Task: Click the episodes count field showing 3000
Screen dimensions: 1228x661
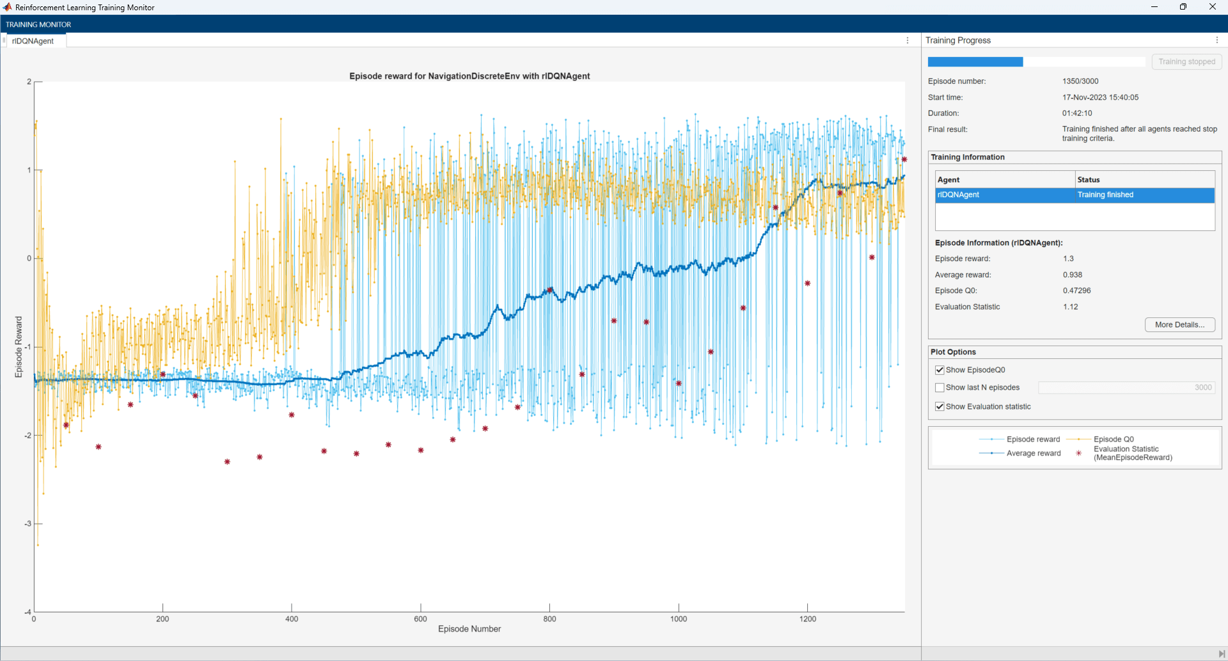Action: pyautogui.click(x=1126, y=387)
